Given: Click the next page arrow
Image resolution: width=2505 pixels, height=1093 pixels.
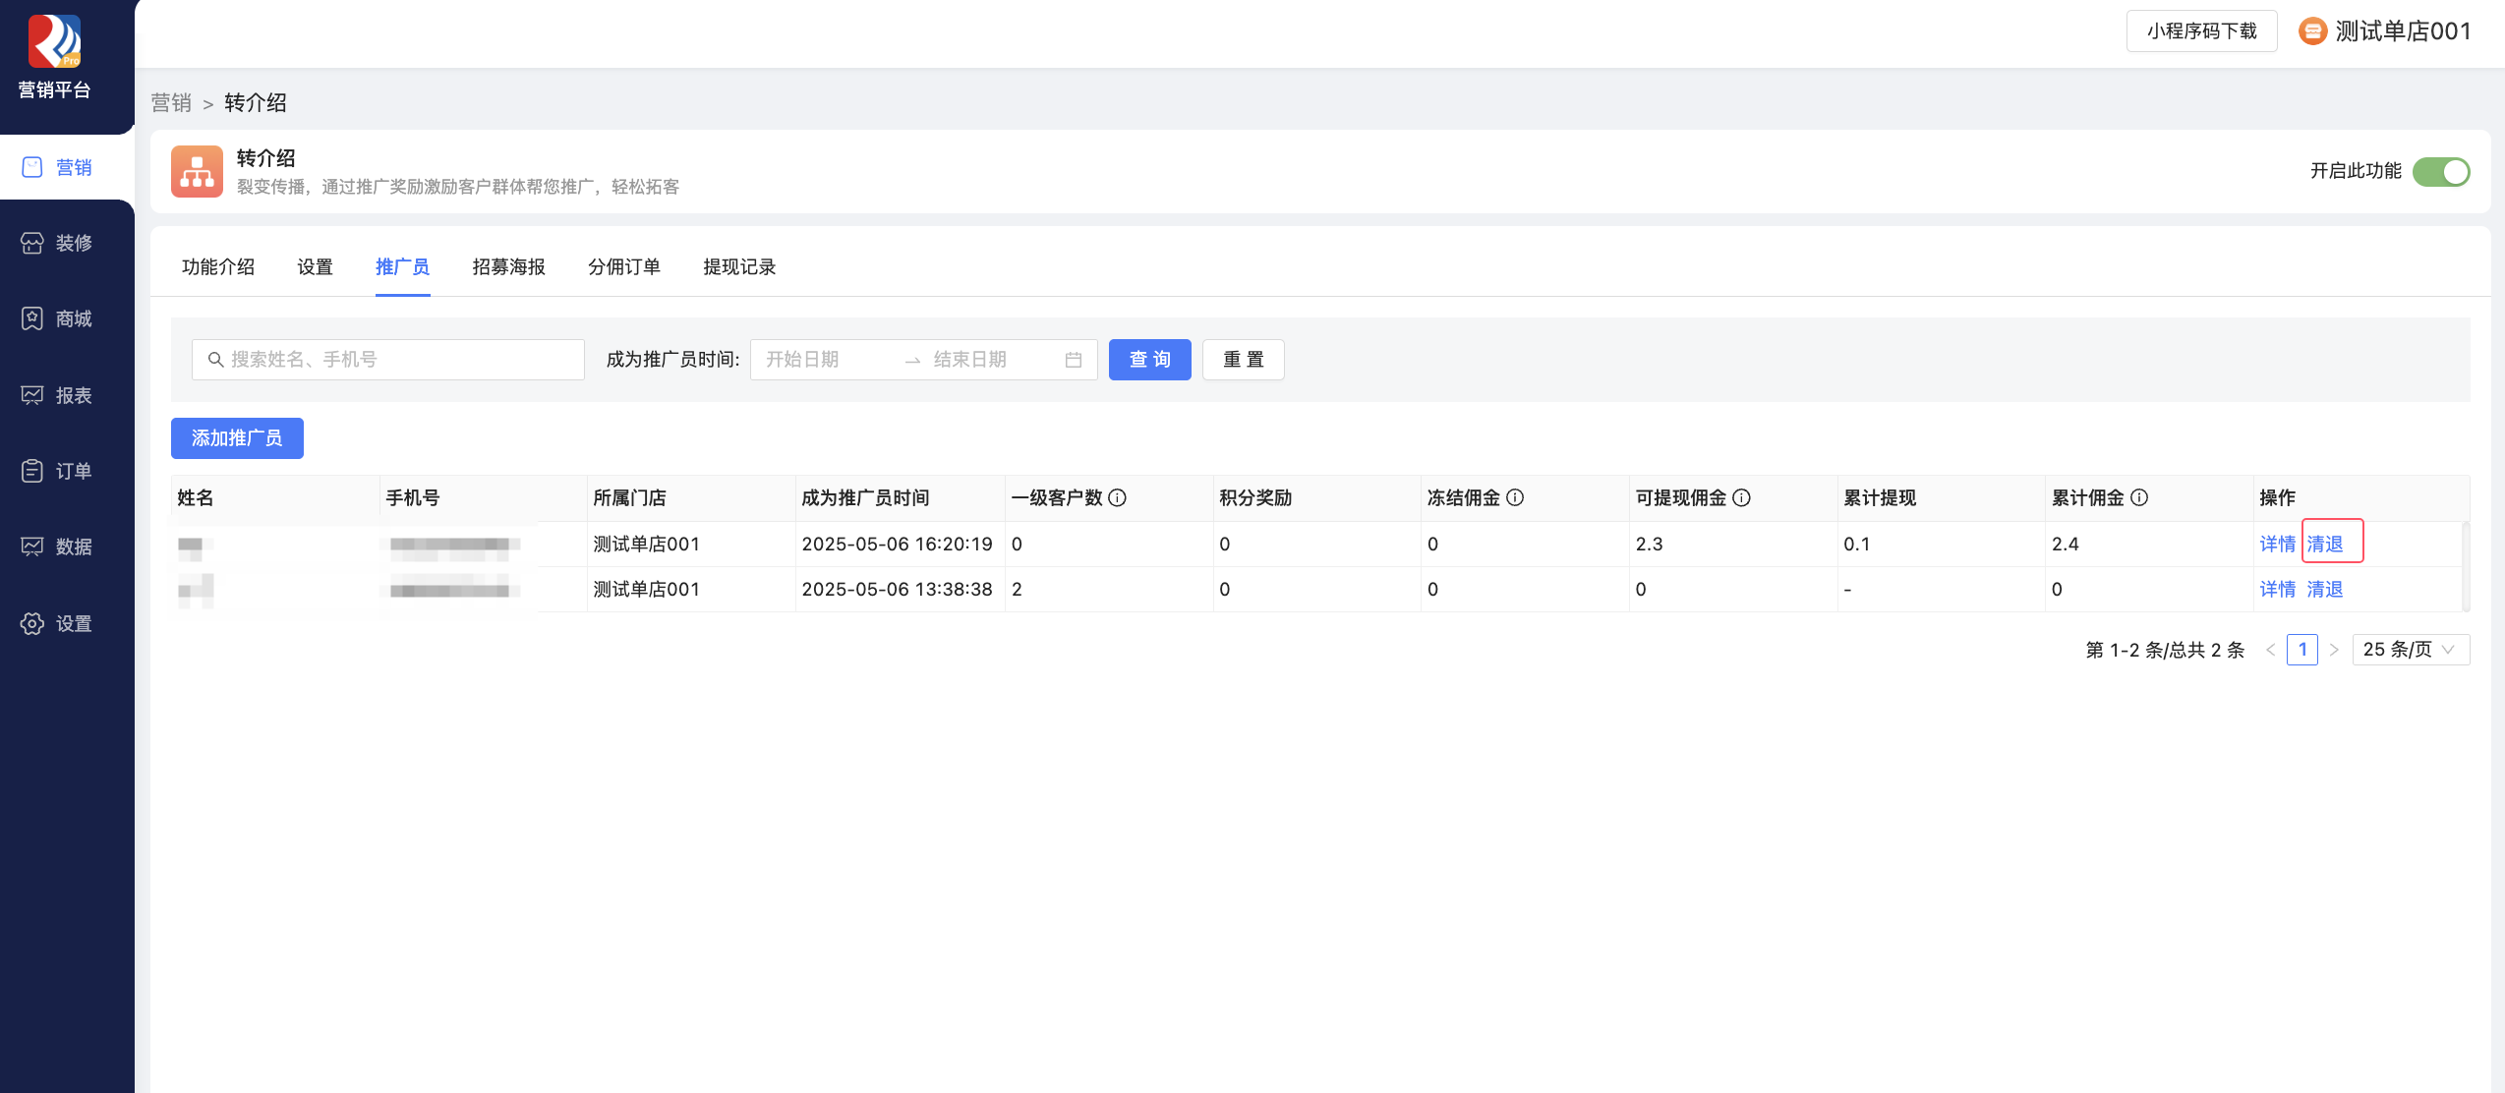Looking at the screenshot, I should [2334, 650].
